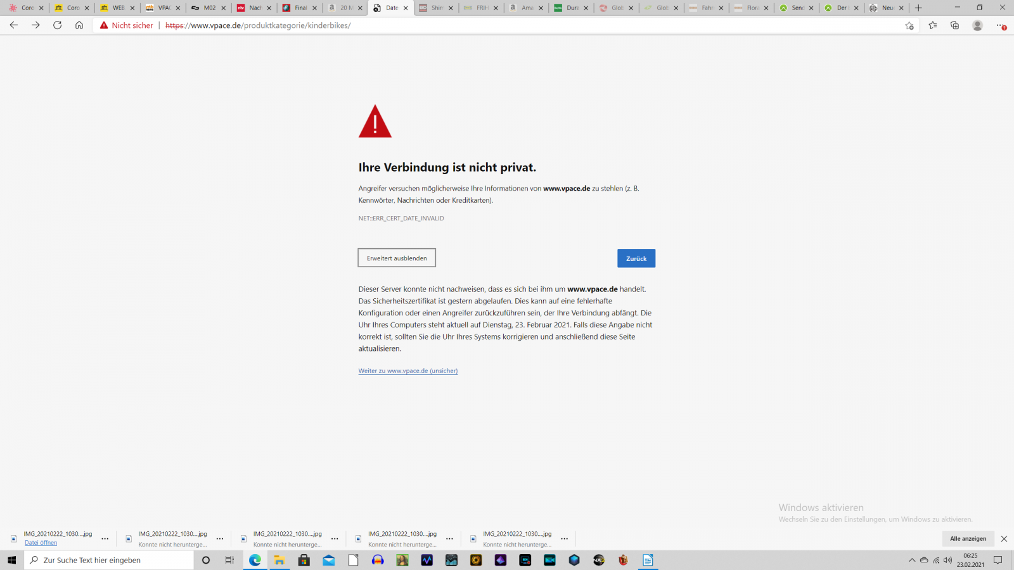
Task: Switch to the 'M02' browser tab
Action: point(209,8)
